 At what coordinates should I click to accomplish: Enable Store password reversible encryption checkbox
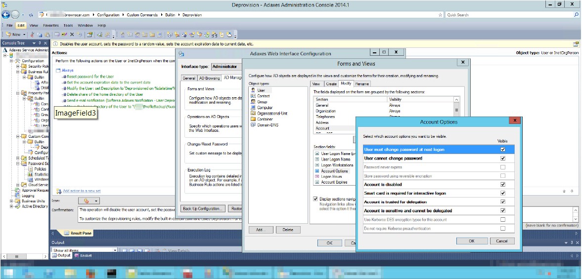click(502, 176)
